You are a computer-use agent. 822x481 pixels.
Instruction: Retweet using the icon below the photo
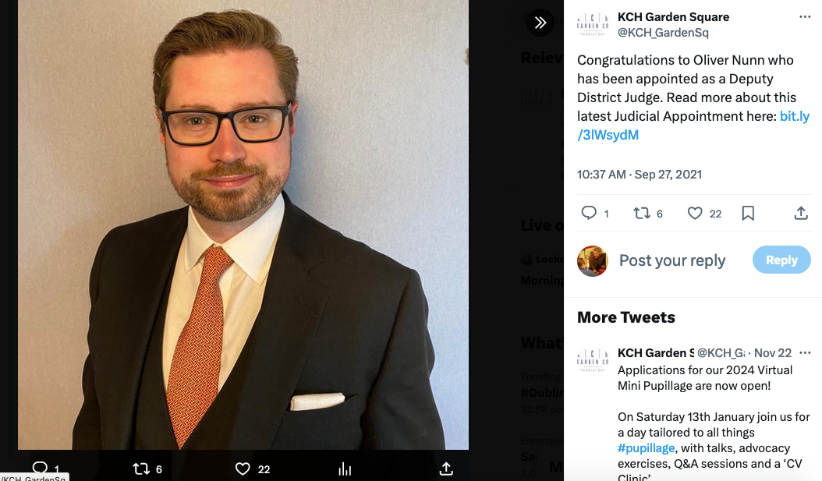(x=141, y=469)
